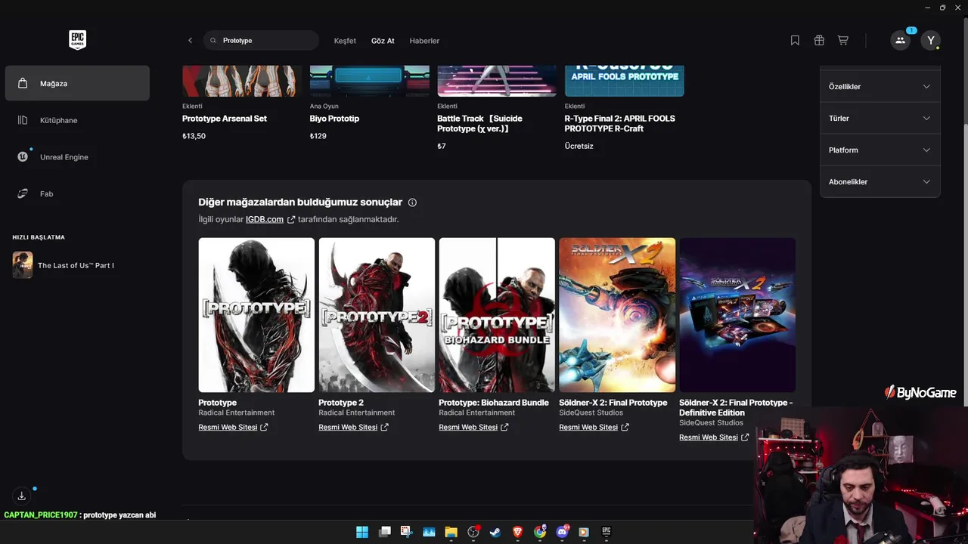This screenshot has height=544, width=968.
Task: Open Epic Games Launcher taskbar icon
Action: (x=607, y=532)
